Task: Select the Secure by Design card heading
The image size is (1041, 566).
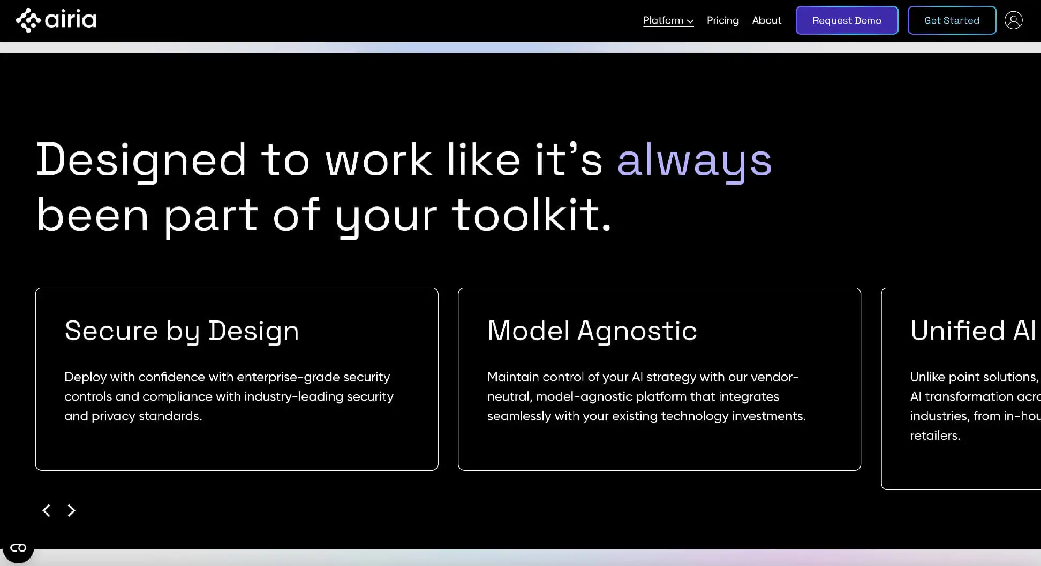Action: (x=182, y=331)
